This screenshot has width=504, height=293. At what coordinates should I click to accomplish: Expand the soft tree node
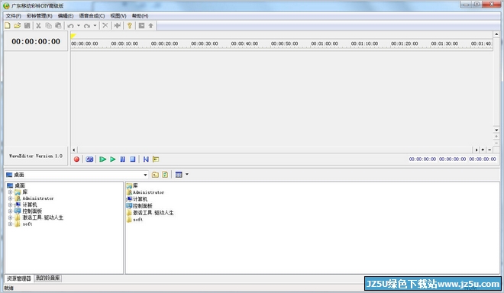click(x=10, y=224)
